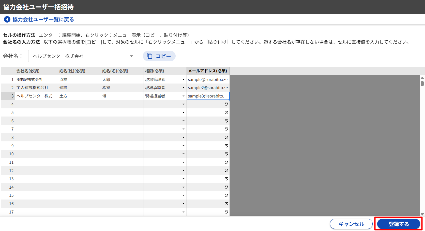Click the キャンセル button

(x=351, y=224)
